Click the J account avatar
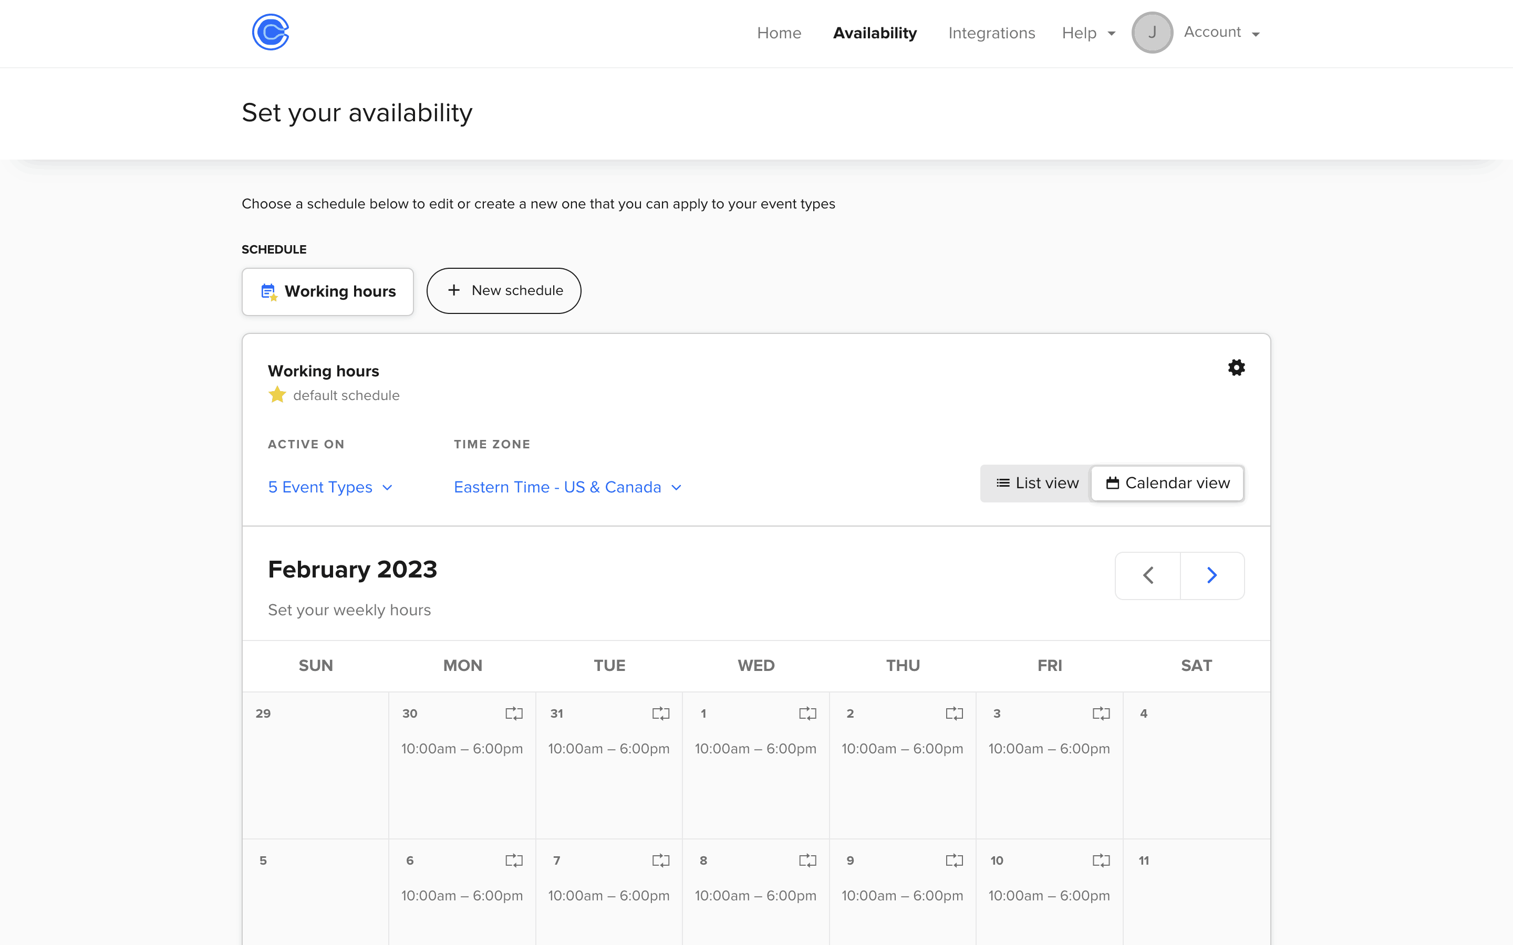Viewport: 1513px width, 945px height. (1152, 33)
